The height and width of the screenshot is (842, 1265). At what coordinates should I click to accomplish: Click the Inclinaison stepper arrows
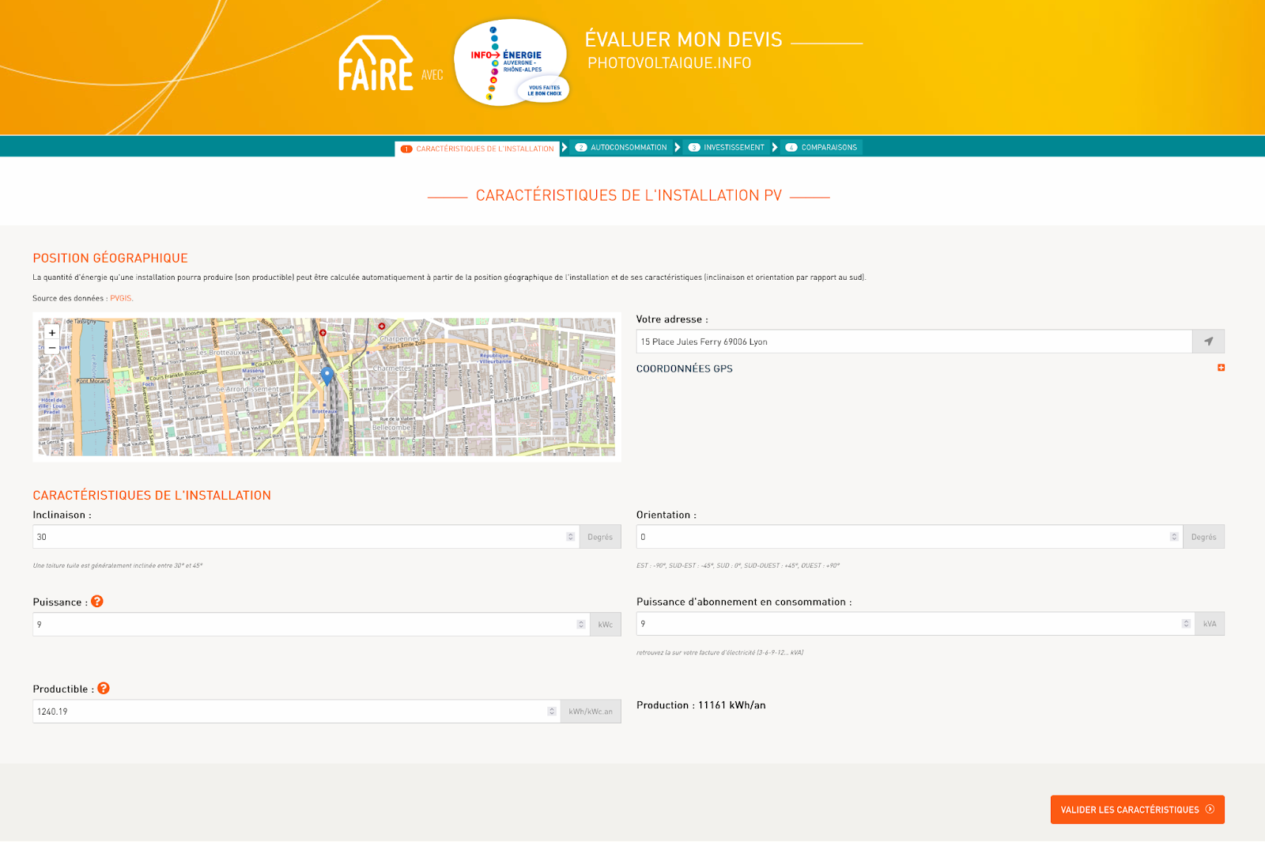pos(571,537)
